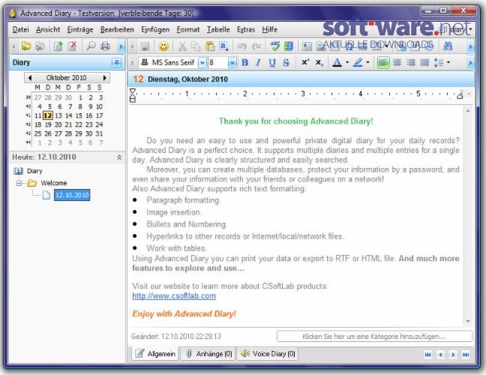Open the search magnifier tool
The height and width of the screenshot is (375, 486).
[91, 46]
